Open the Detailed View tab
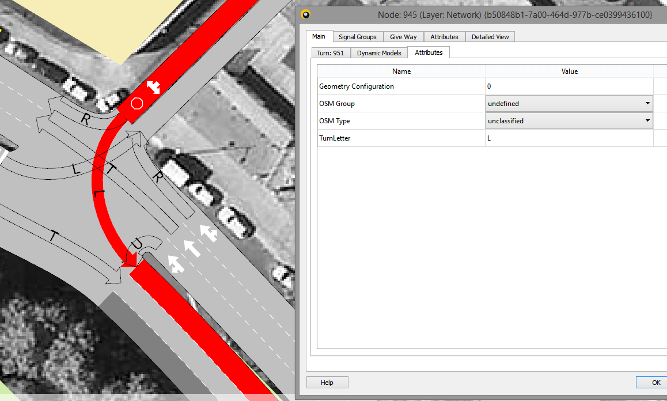This screenshot has height=401, width=667. coord(490,37)
